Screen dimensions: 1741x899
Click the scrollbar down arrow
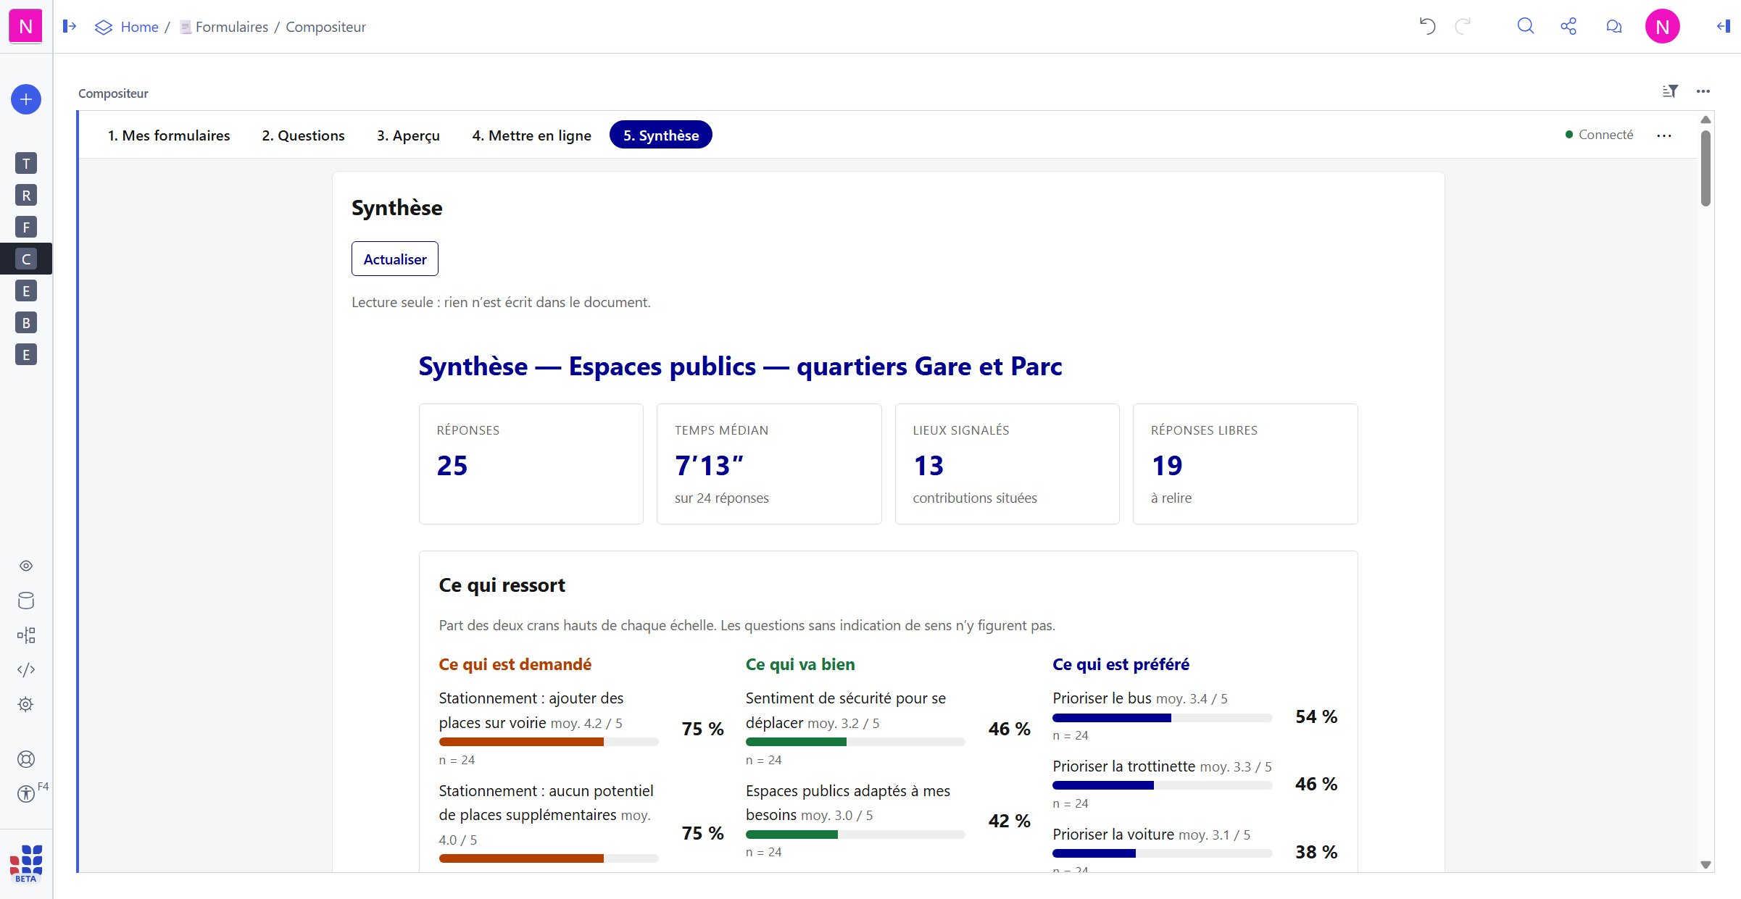[1705, 865]
